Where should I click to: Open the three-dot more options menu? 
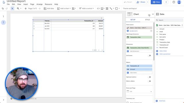point(166,2)
